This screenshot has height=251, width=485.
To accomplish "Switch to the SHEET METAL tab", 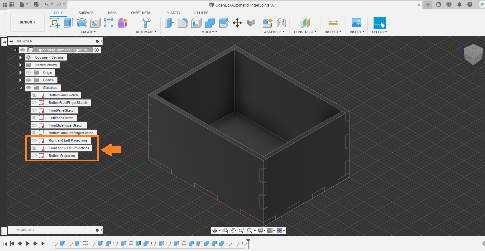I will point(141,13).
